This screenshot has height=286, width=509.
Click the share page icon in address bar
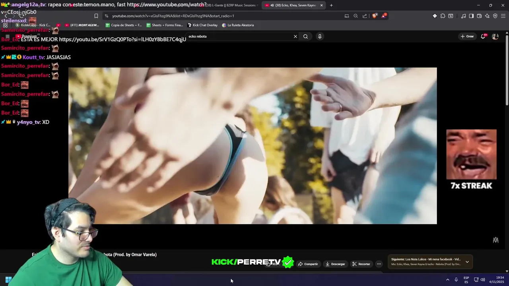tap(365, 16)
